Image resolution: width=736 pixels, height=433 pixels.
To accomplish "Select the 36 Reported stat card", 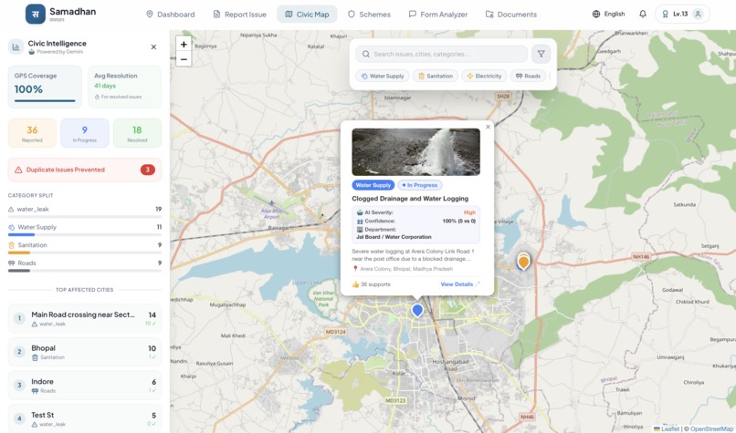I will click(32, 133).
